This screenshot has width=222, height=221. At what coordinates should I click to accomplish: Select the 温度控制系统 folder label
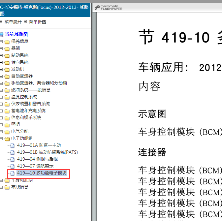[x=24, y=97]
